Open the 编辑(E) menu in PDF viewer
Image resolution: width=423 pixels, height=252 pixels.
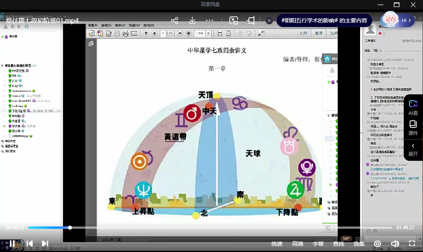106,26
